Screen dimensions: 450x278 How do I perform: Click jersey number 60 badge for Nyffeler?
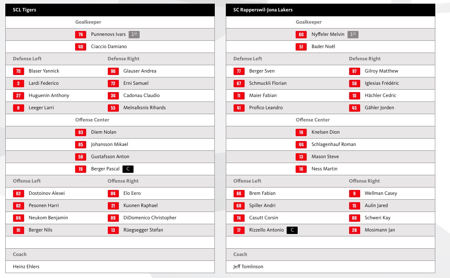[301, 35]
